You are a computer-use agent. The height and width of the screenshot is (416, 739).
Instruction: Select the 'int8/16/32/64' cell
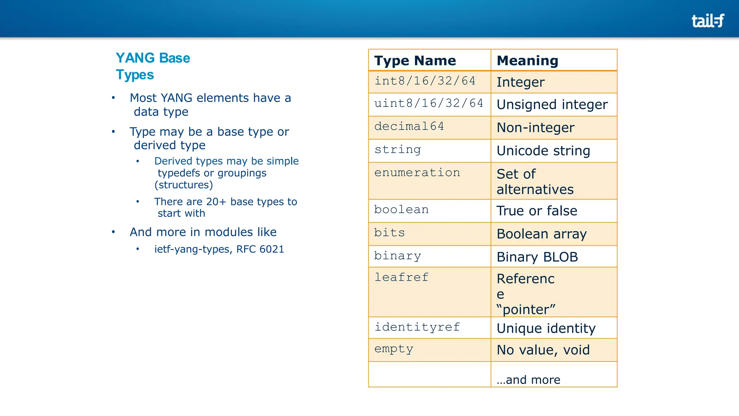coord(429,82)
